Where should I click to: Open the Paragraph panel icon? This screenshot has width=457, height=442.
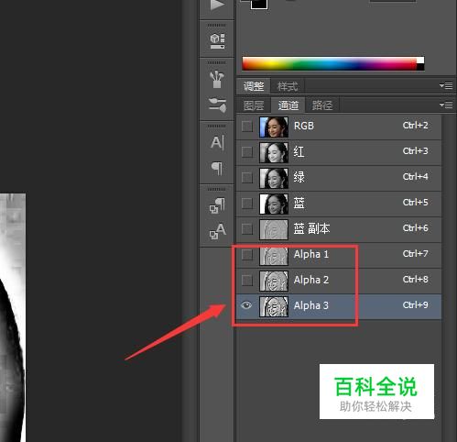click(x=217, y=168)
